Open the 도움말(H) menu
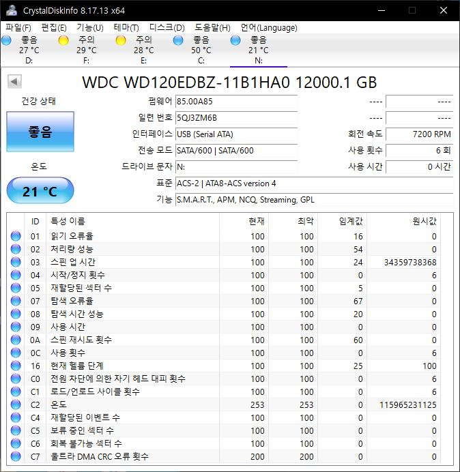460x472 pixels. pyautogui.click(x=212, y=28)
